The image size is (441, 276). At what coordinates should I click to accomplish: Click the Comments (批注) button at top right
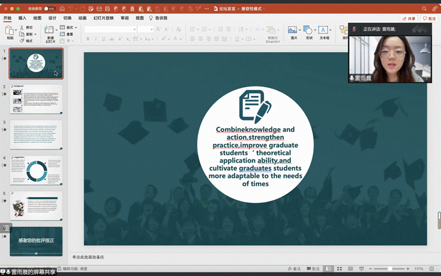429,19
